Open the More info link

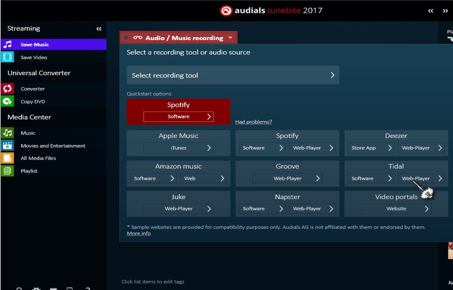click(x=139, y=233)
